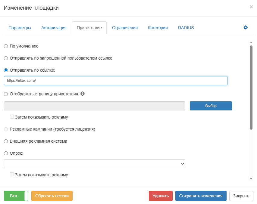Open the 'Авторизация' tab

pyautogui.click(x=54, y=28)
